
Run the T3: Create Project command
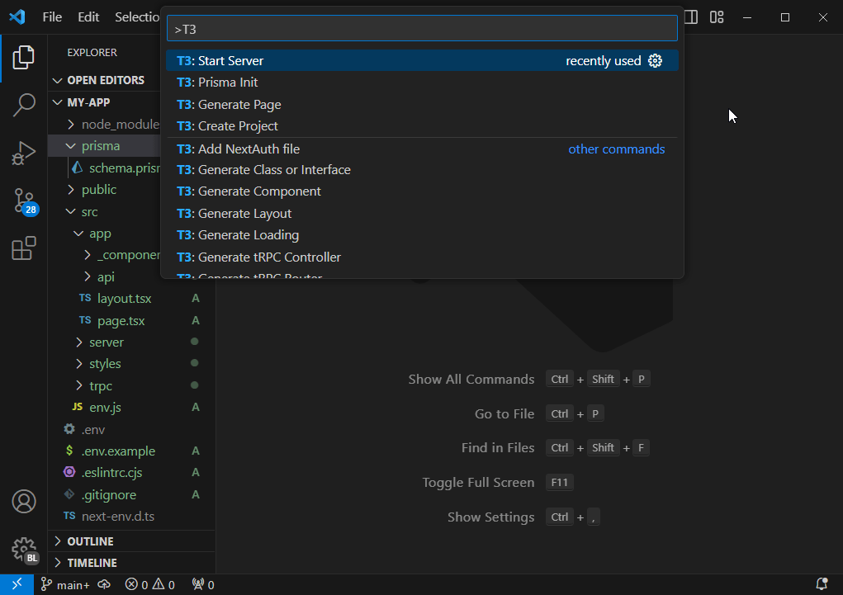[422, 125]
